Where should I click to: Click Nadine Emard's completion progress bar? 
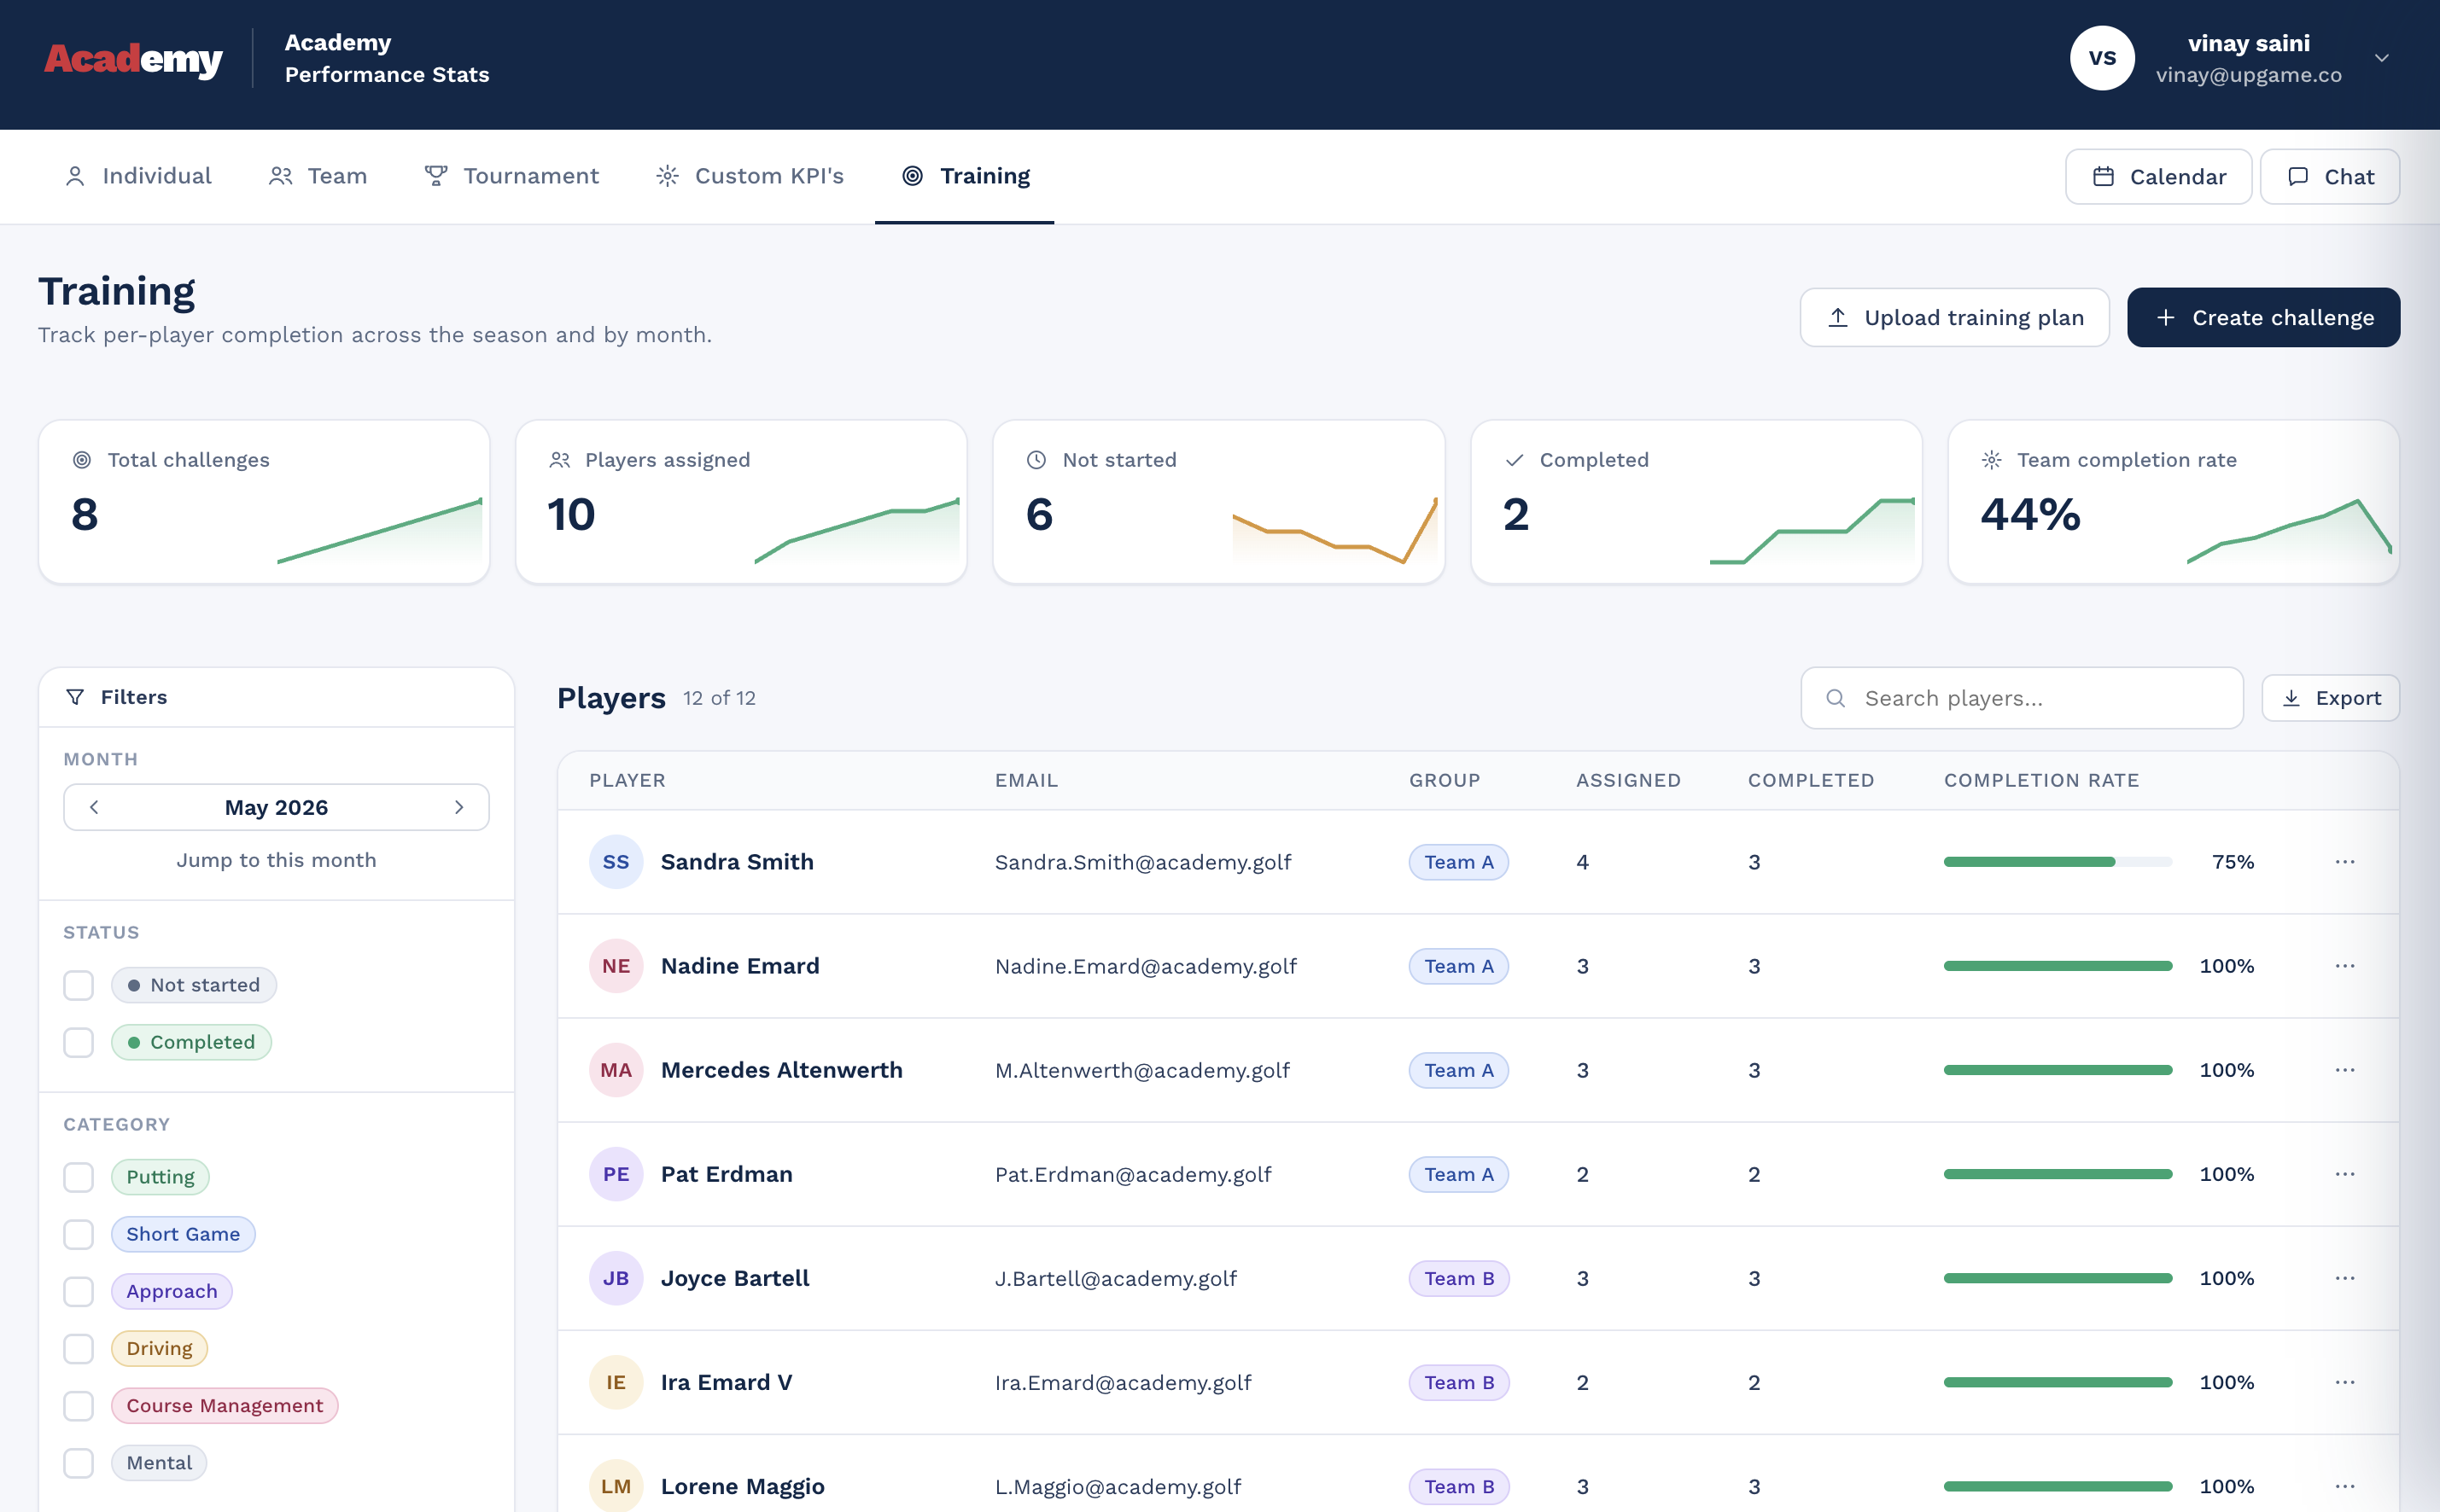tap(2058, 966)
